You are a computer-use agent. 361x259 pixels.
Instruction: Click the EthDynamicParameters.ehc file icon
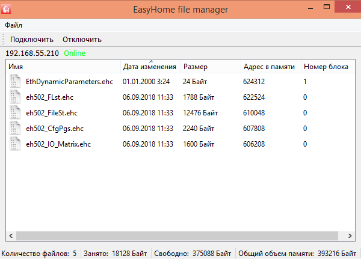click(15, 81)
